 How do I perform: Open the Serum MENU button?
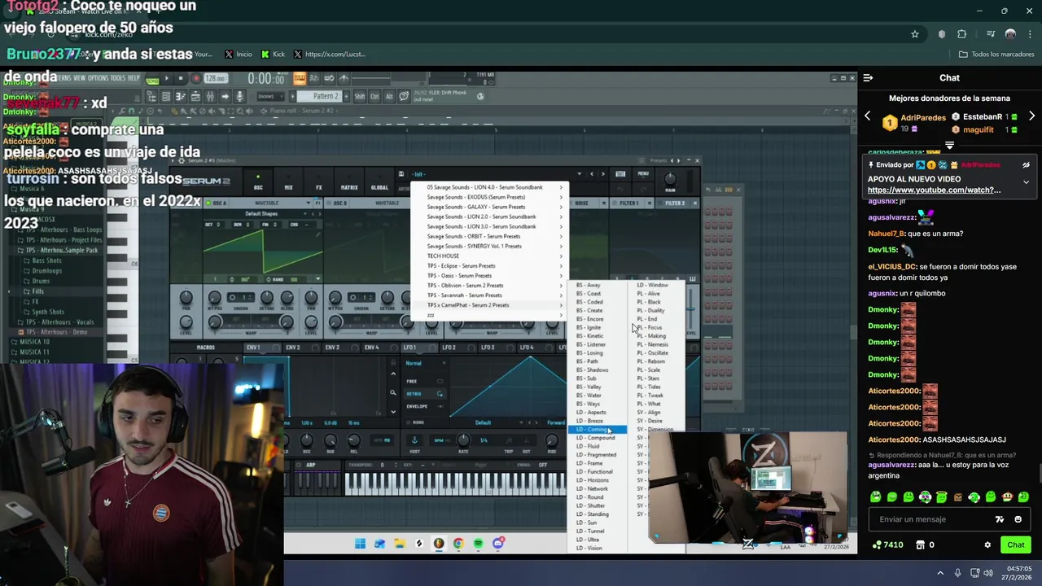[x=643, y=173]
